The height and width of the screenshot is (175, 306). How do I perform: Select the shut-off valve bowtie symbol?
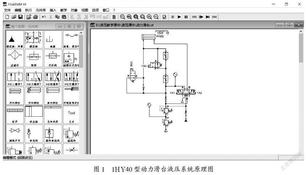pyautogui.click(x=15, y=133)
